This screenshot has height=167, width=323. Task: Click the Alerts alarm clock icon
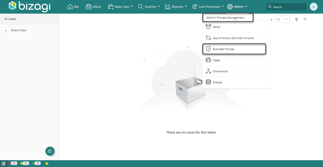208,27
